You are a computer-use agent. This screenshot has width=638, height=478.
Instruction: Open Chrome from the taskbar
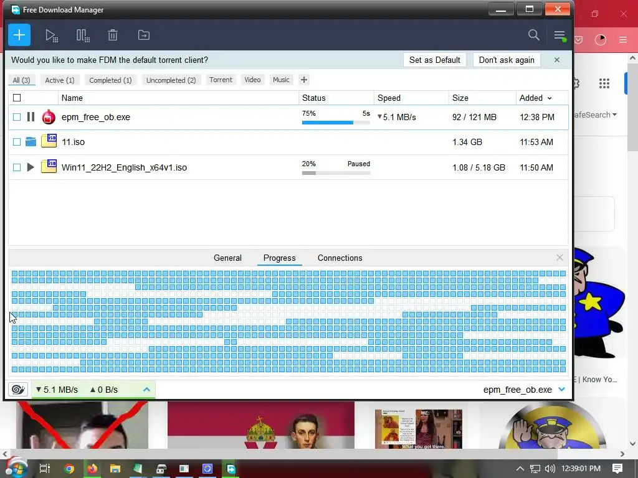tap(69, 469)
